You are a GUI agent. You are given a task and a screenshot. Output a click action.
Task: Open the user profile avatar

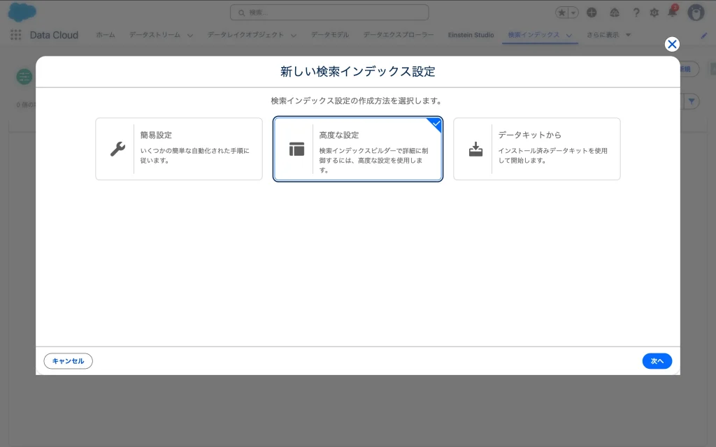(695, 13)
